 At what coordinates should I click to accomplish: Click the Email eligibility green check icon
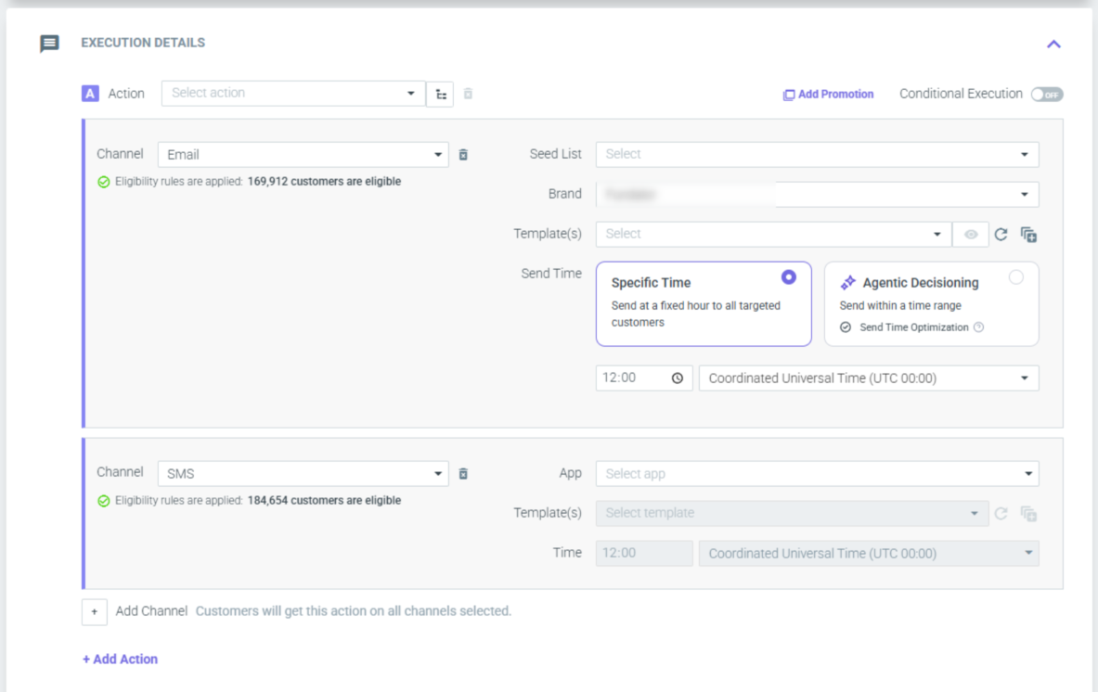pyautogui.click(x=104, y=182)
